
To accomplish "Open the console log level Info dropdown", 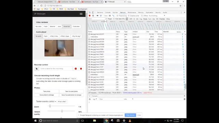I will [x=129, y=99].
